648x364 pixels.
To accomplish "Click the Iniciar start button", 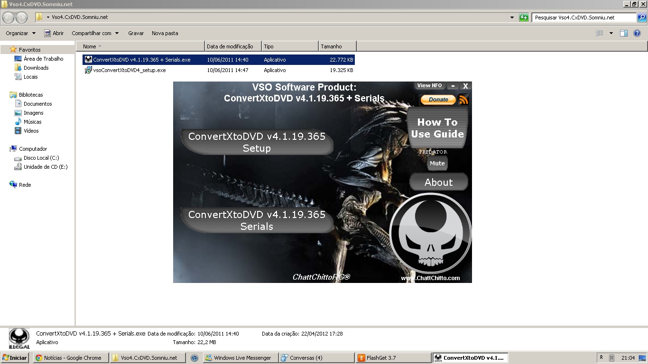I will (15, 358).
